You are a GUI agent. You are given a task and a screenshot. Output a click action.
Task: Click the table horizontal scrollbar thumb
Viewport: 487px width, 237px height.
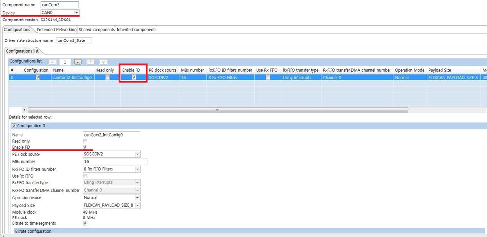pos(218,110)
